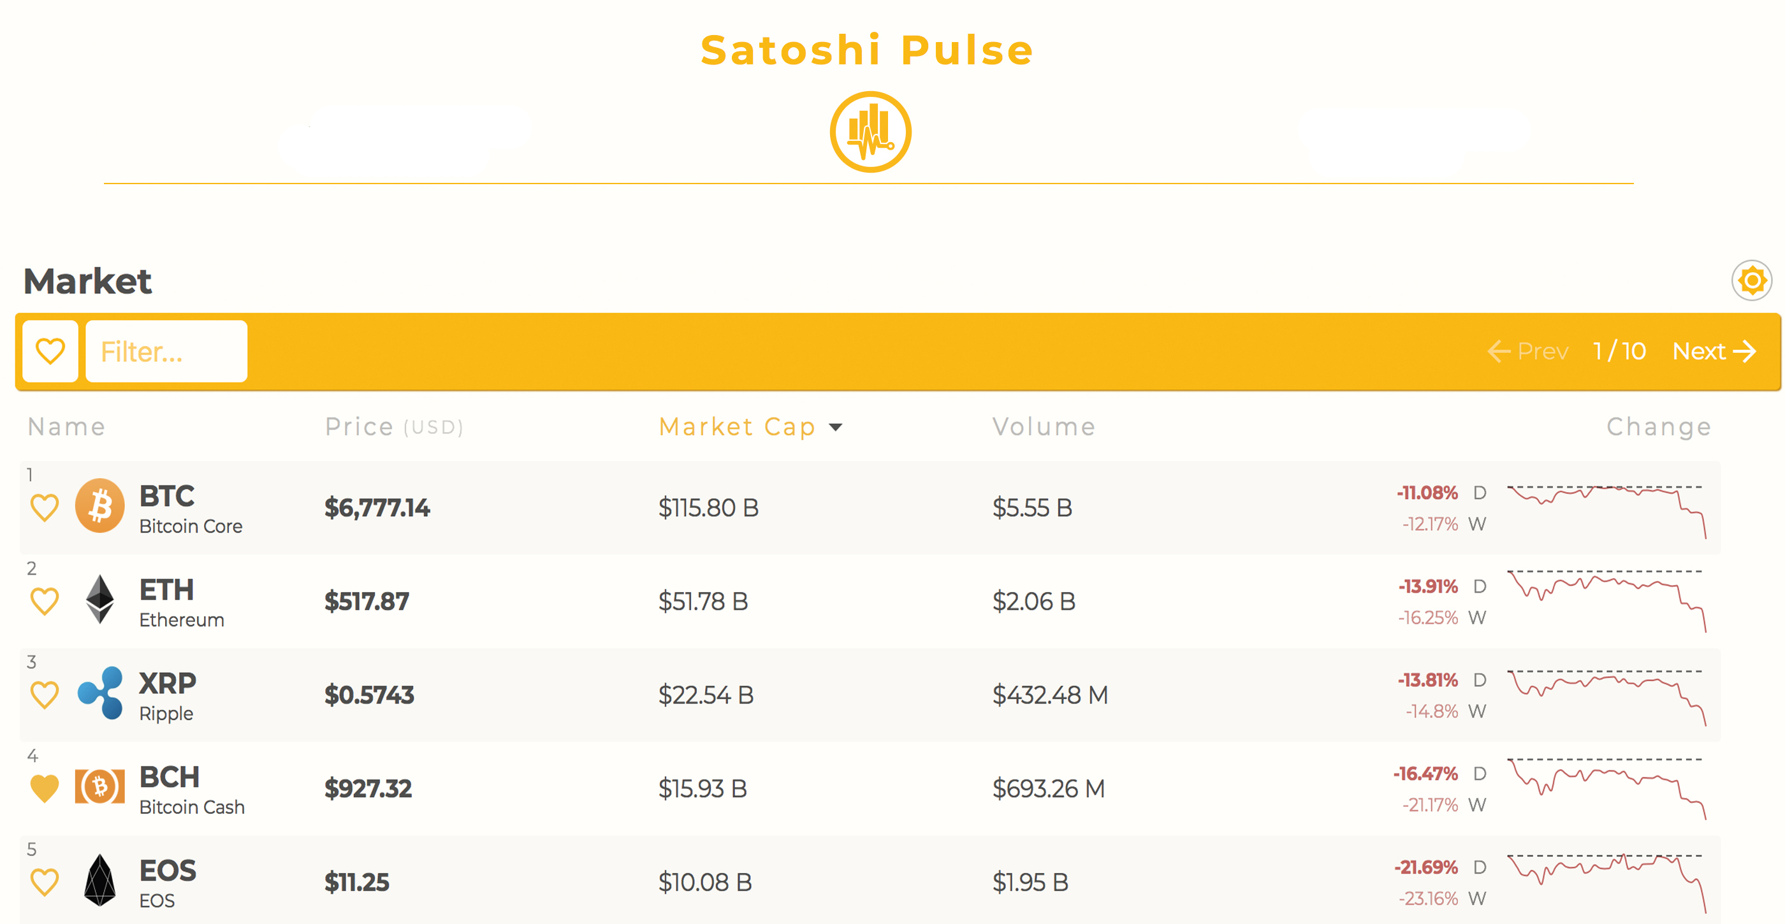This screenshot has width=1785, height=924.
Task: Click the EOS logo icon
Action: pos(100,879)
